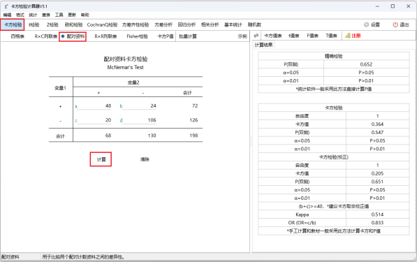Screen dimensions: 417x262
Task: Select the Fisher检验 sub-tab
Action: click(x=137, y=36)
